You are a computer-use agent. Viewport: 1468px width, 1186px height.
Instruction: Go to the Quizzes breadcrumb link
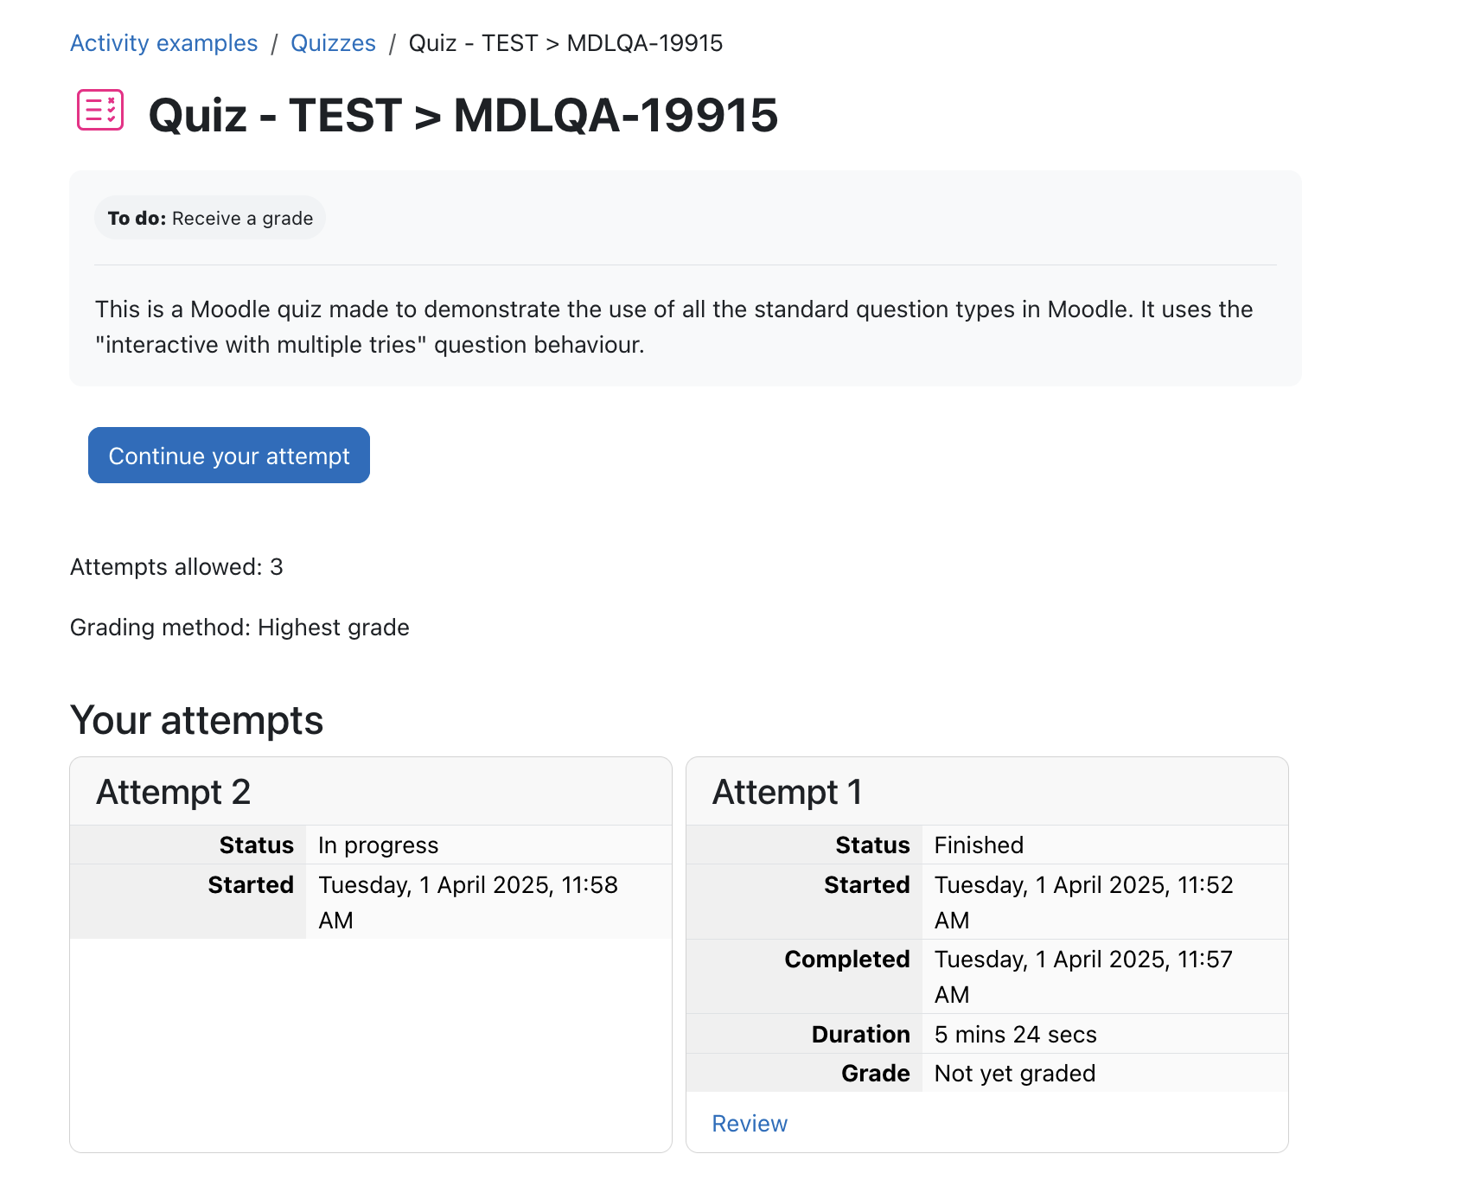333,43
